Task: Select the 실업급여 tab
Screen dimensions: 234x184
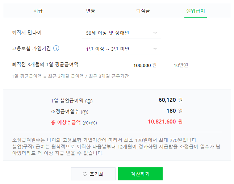Action: point(196,11)
